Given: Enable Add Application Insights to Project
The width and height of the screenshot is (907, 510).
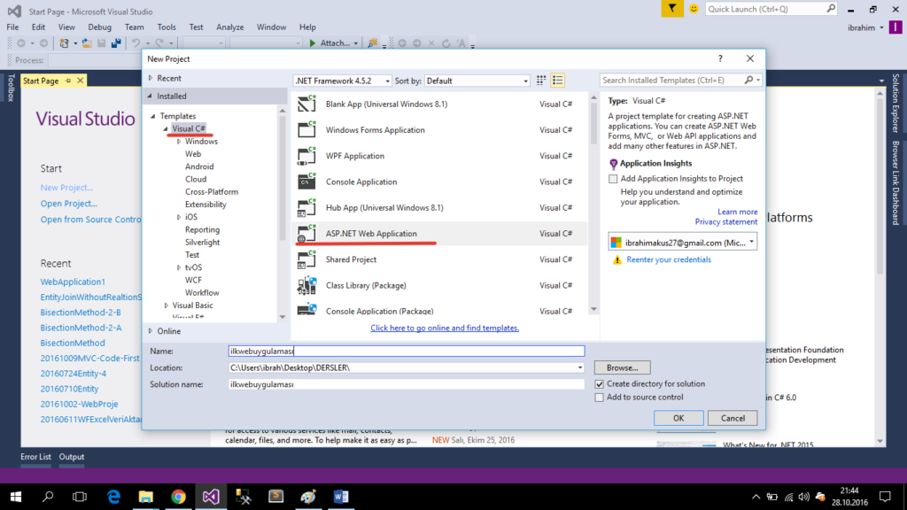Looking at the screenshot, I should coord(613,179).
